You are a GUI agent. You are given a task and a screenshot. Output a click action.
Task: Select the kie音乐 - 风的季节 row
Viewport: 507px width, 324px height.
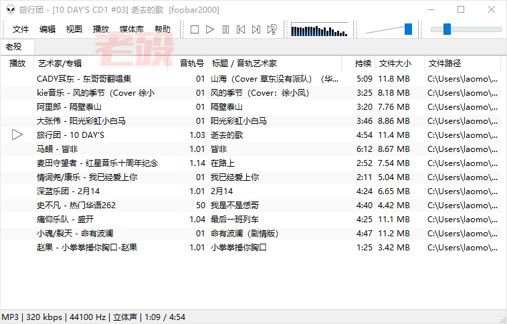point(251,93)
